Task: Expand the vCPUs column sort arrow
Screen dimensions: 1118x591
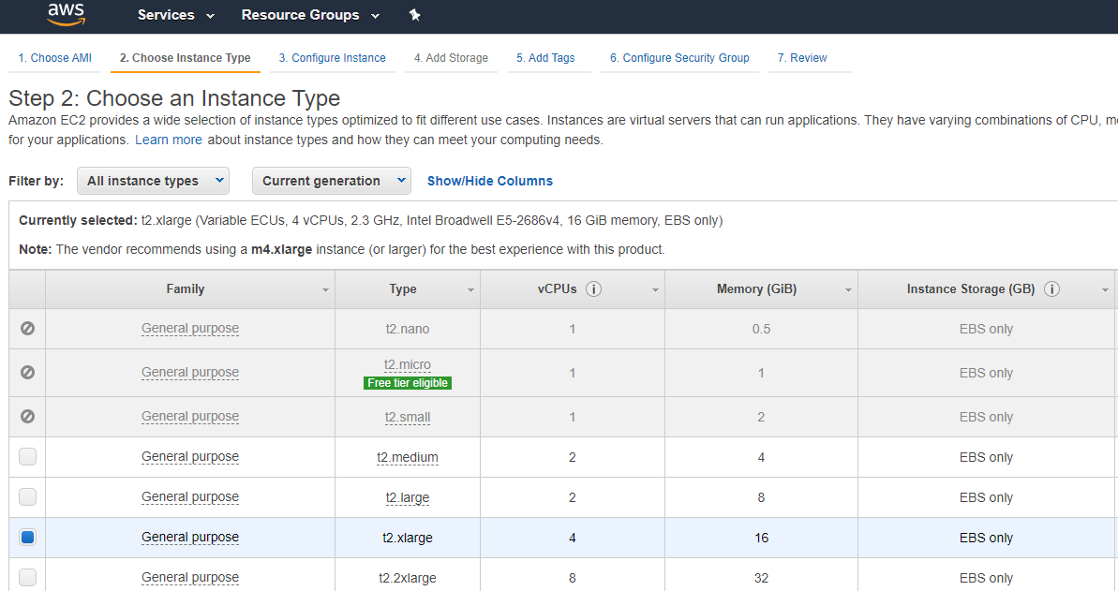Action: 655,290
